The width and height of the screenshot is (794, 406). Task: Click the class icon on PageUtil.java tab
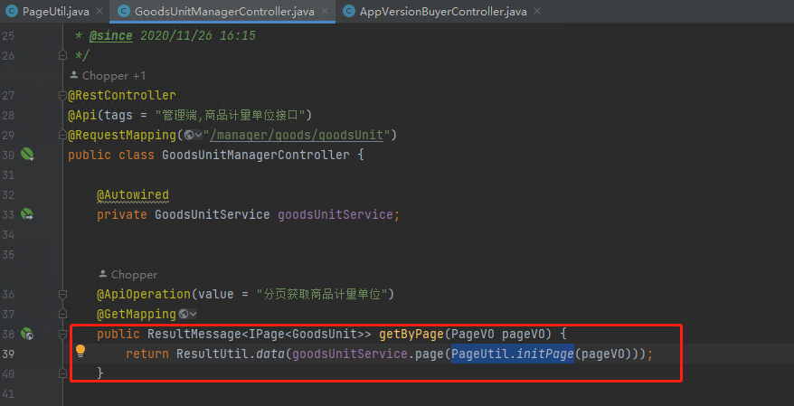pyautogui.click(x=12, y=11)
